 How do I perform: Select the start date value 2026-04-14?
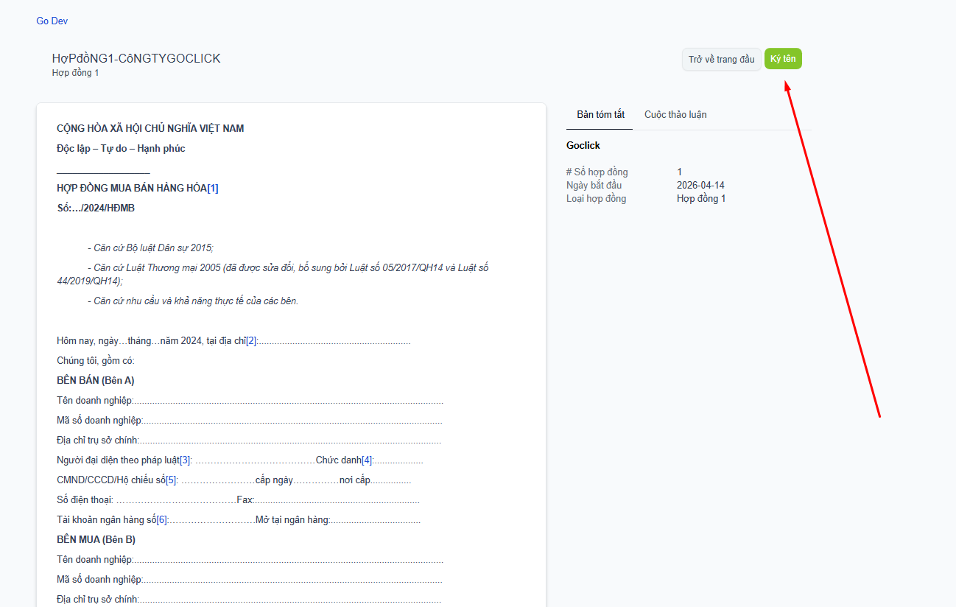700,186
